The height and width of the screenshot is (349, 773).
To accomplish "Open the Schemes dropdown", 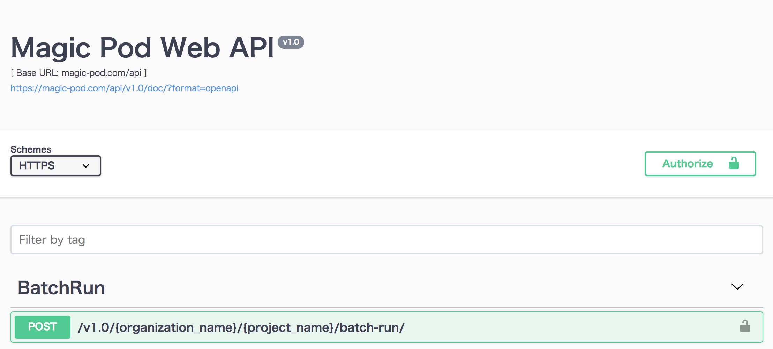I will pos(55,165).
